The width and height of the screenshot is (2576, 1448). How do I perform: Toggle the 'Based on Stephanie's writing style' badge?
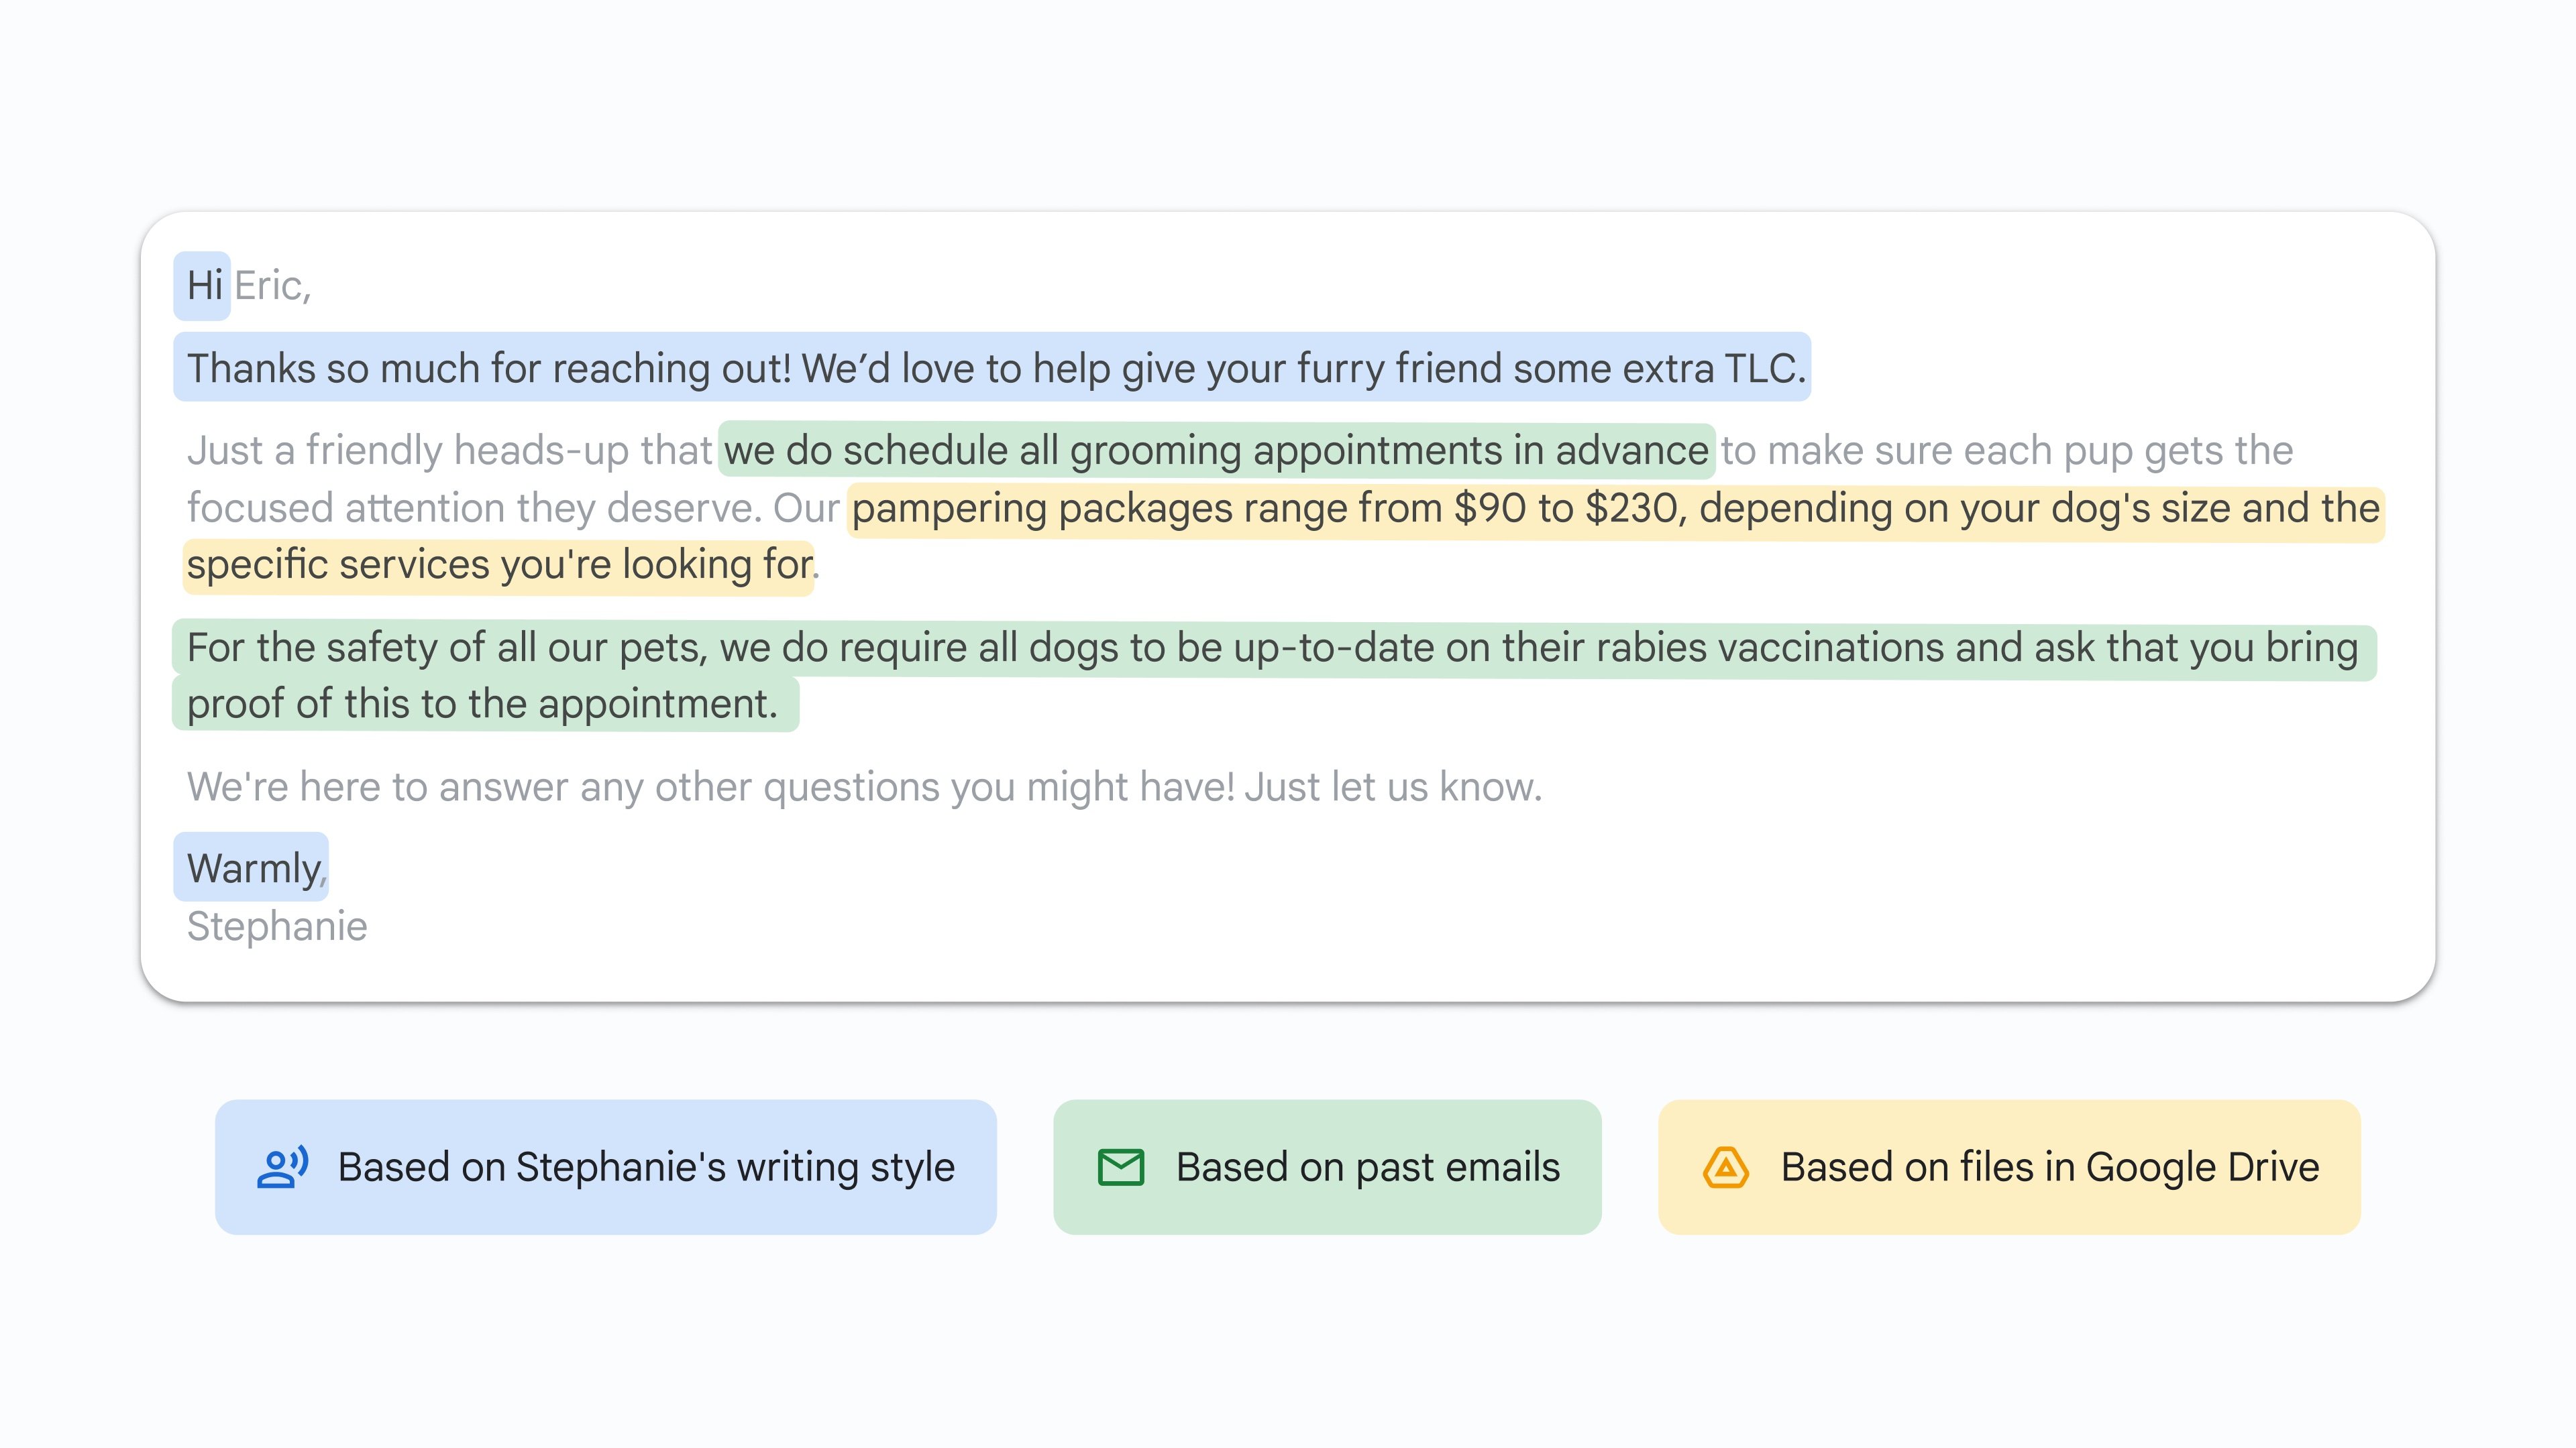(x=606, y=1166)
